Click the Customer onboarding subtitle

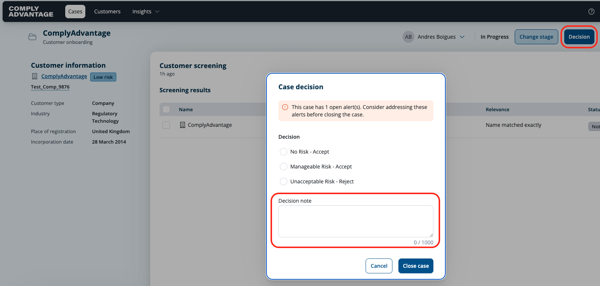click(68, 42)
